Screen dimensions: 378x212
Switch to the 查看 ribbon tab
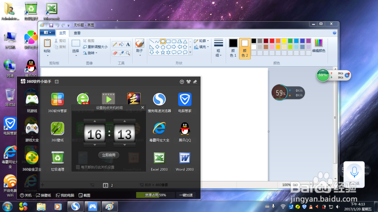tap(77, 33)
